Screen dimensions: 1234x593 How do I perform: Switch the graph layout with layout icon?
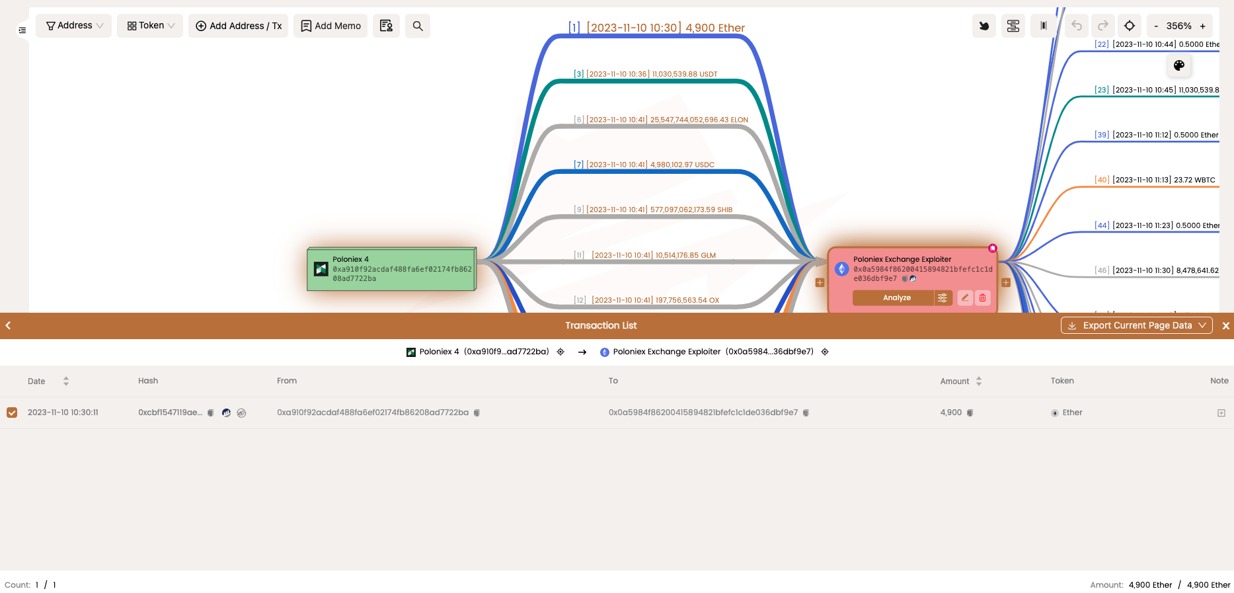[1013, 26]
